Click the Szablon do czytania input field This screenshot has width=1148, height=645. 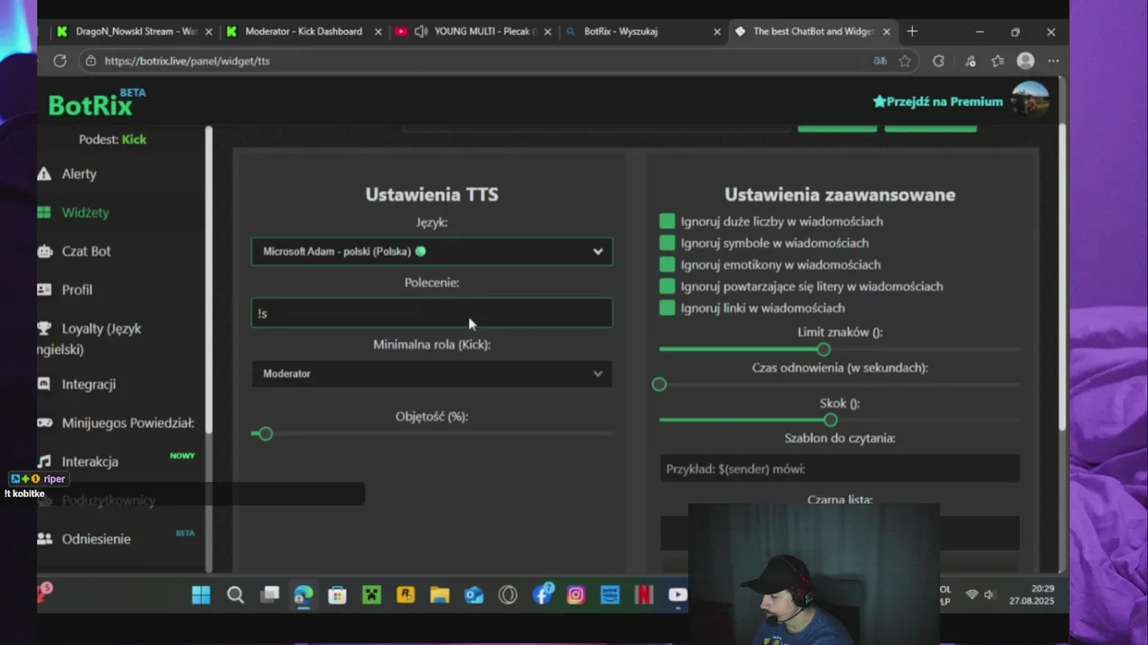[839, 469]
